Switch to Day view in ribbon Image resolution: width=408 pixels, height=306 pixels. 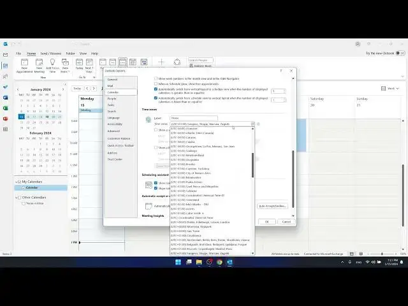103,62
